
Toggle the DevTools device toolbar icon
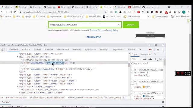[x=3, y=49]
